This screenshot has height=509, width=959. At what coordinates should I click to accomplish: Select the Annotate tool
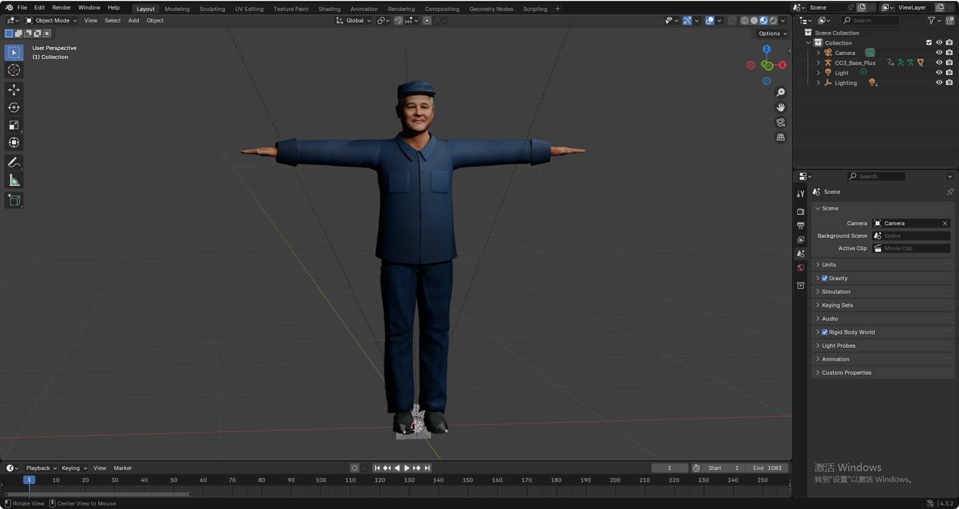coord(13,163)
